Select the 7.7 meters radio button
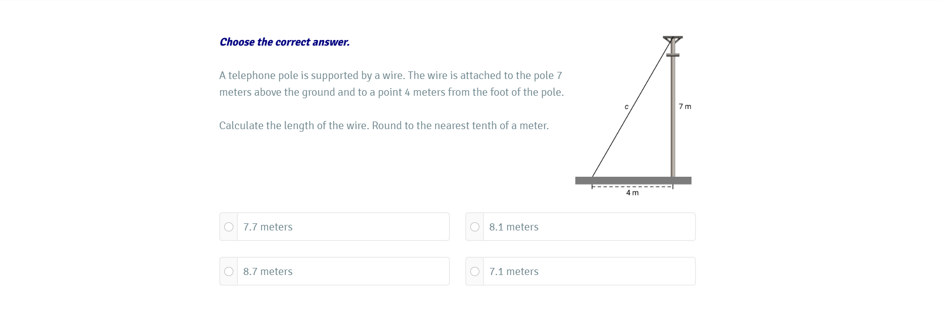Screen dimensions: 942x314 [229, 227]
